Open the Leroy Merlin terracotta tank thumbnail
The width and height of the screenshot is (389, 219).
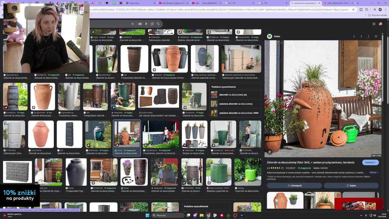click(x=41, y=134)
